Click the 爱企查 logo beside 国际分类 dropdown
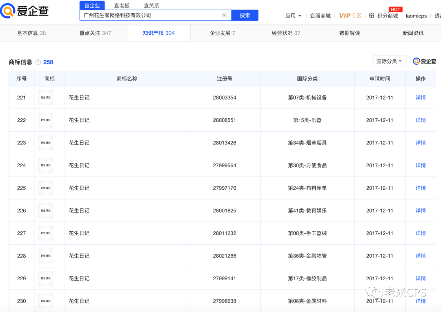441x312 pixels. [424, 61]
